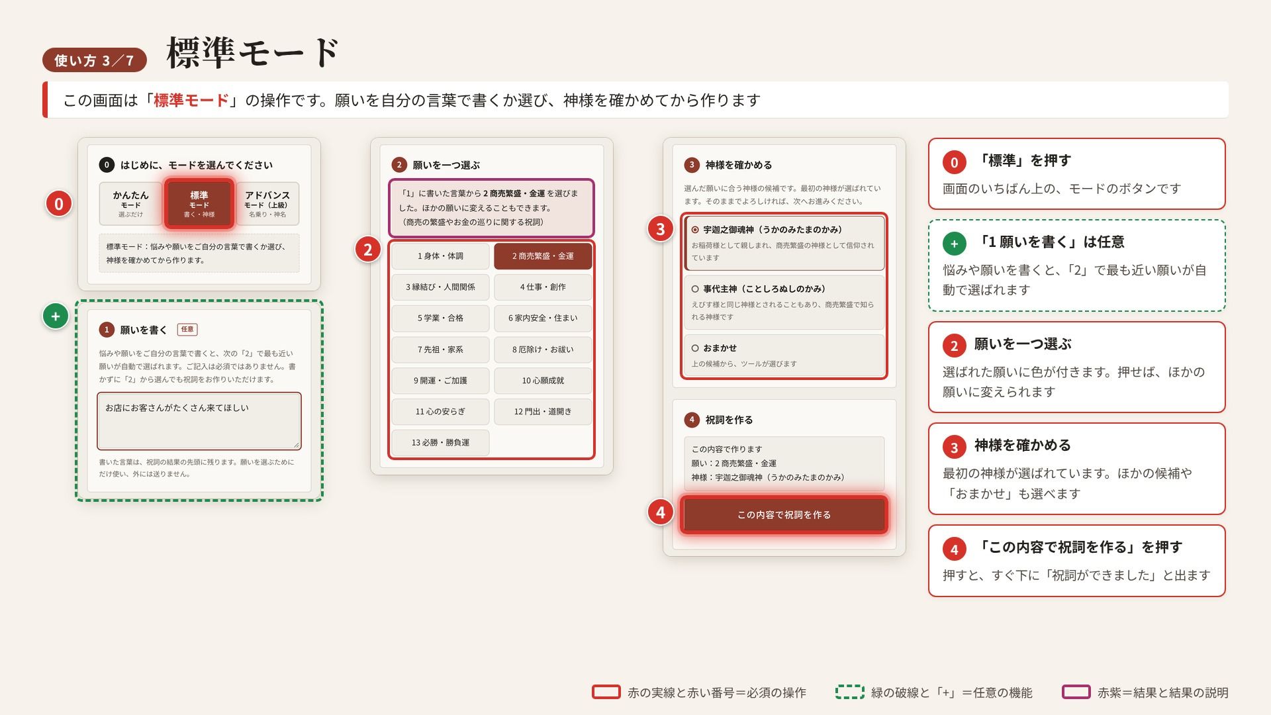Click the 「1 願いを書く」は任意 instruction card
The image size is (1271, 715).
pyautogui.click(x=1076, y=265)
